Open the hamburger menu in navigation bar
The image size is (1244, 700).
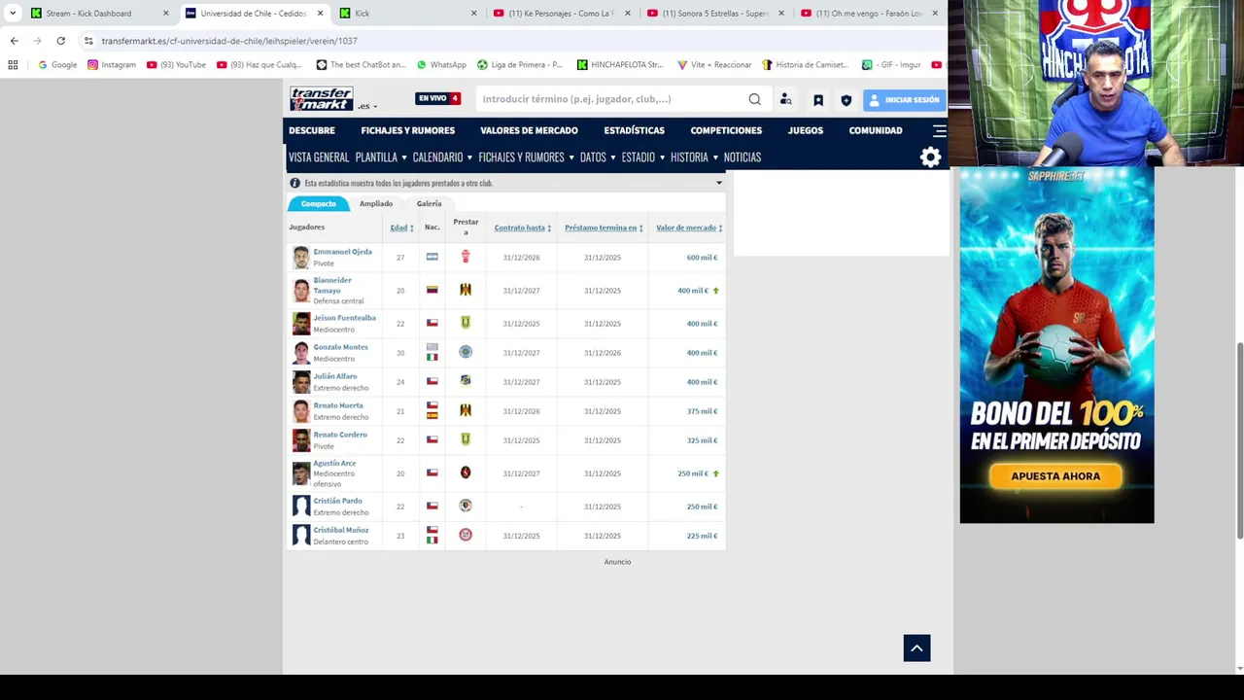[939, 130]
